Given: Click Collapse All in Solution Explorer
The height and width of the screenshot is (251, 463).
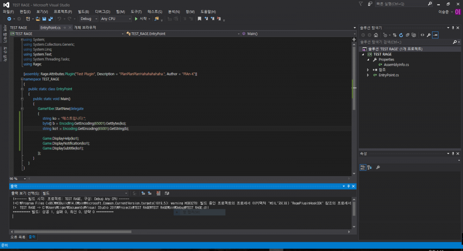Looking at the screenshot, I should 407,35.
